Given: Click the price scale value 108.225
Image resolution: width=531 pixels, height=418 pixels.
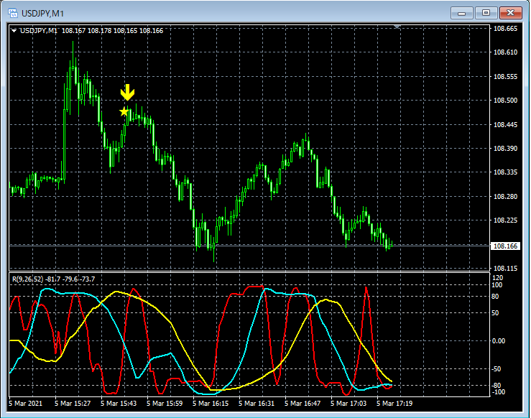Looking at the screenshot, I should 505,220.
